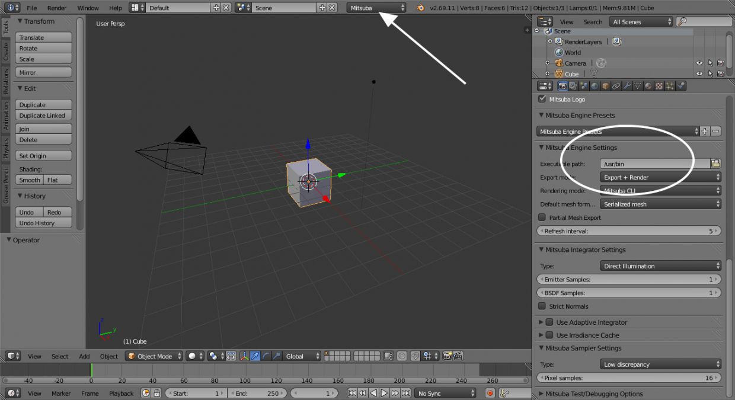735x400 pixels.
Task: Open the Render Layers properties tab
Action: 573,86
